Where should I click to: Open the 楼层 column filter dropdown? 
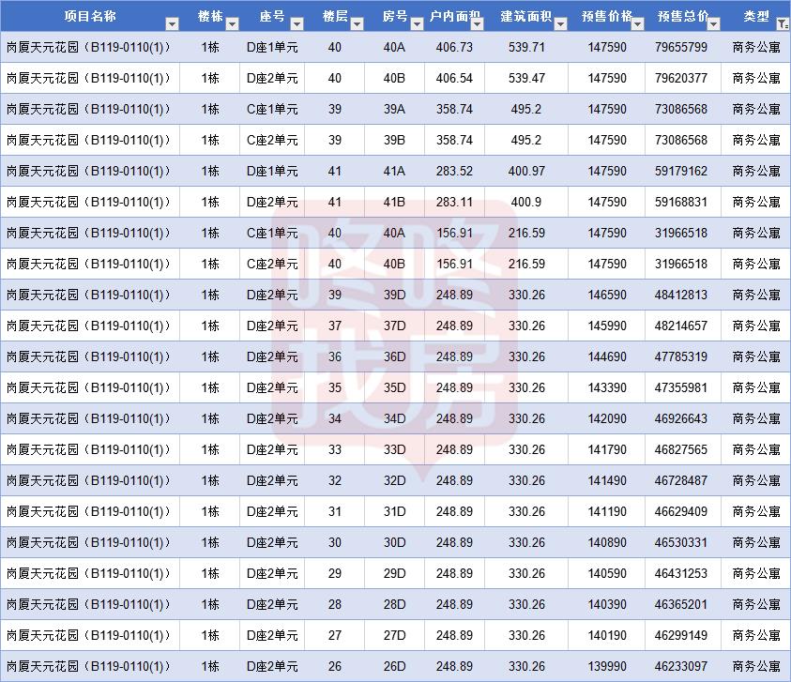click(x=356, y=24)
